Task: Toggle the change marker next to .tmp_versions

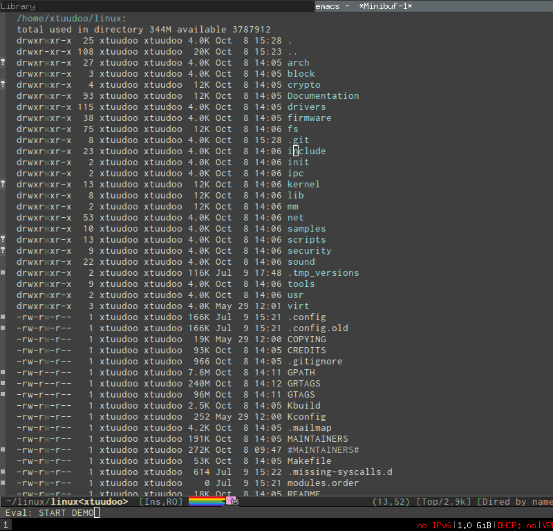Action: [3, 272]
